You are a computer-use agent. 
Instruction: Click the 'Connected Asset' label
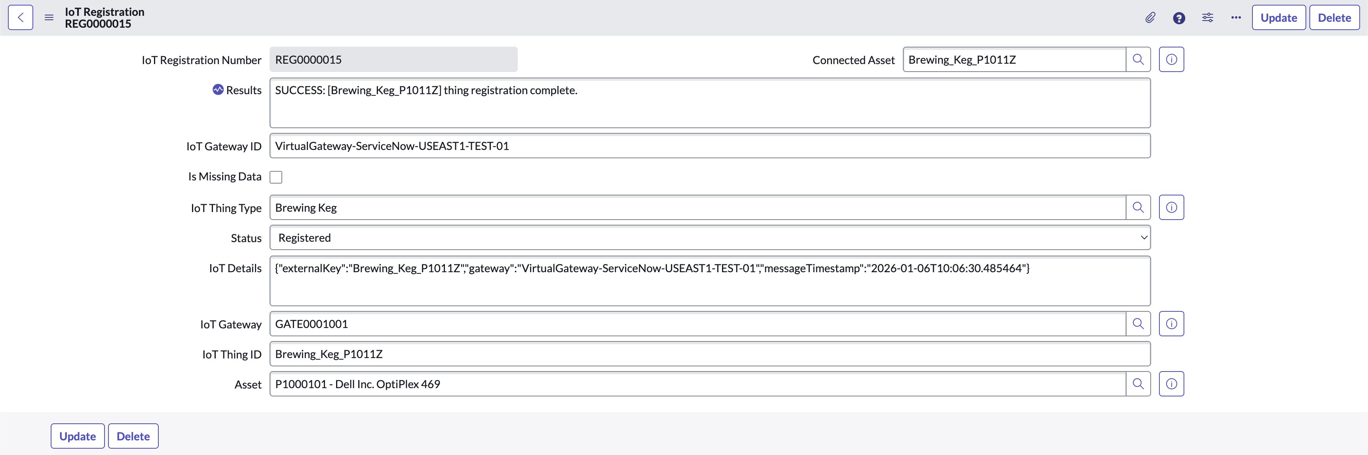pos(853,60)
